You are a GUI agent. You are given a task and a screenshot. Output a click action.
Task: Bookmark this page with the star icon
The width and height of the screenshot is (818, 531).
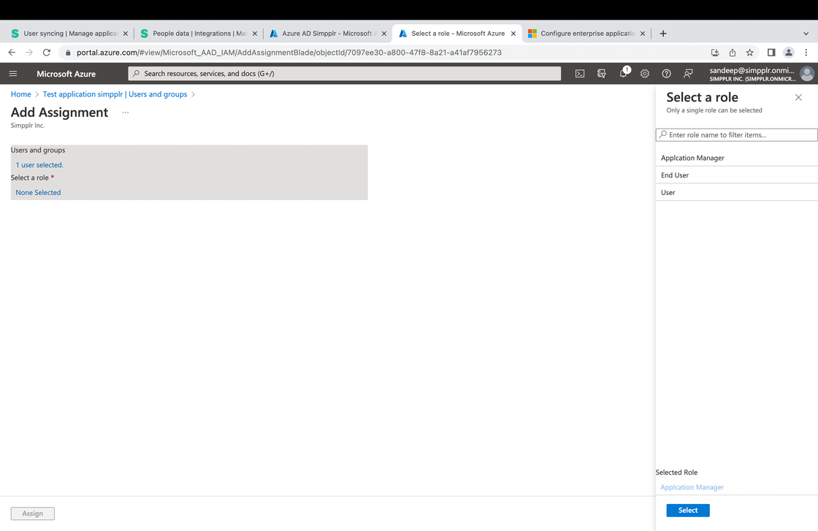(x=750, y=53)
